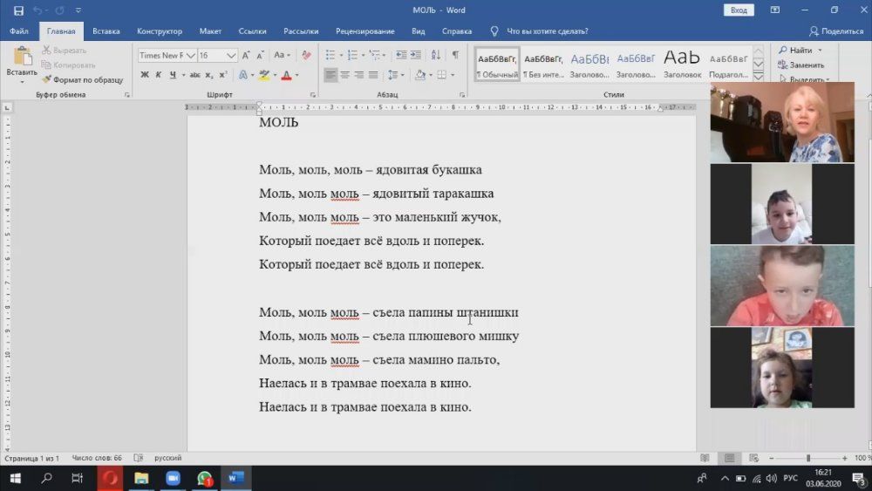The height and width of the screenshot is (491, 872).
Task: Click the Bold (Ж) formatting button
Action: pyautogui.click(x=145, y=75)
